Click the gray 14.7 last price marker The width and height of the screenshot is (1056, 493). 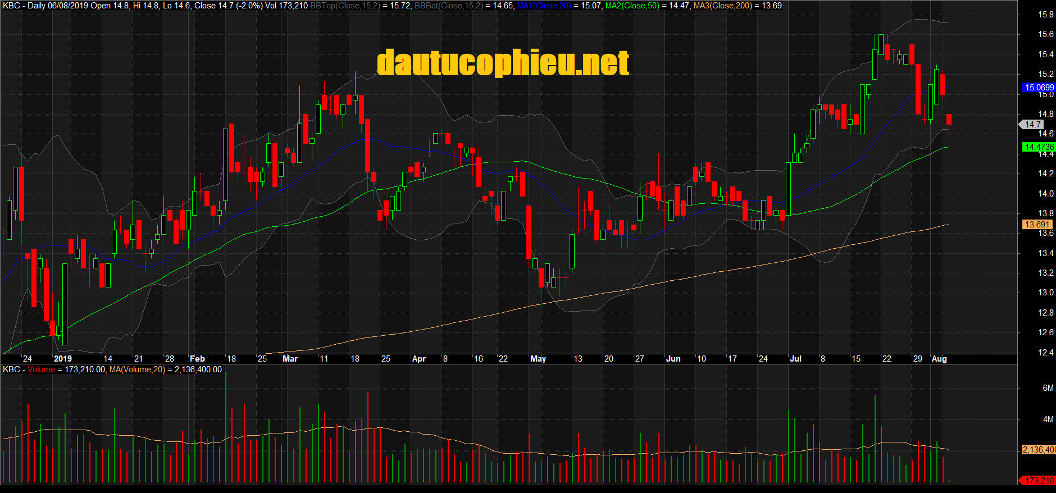click(1032, 125)
